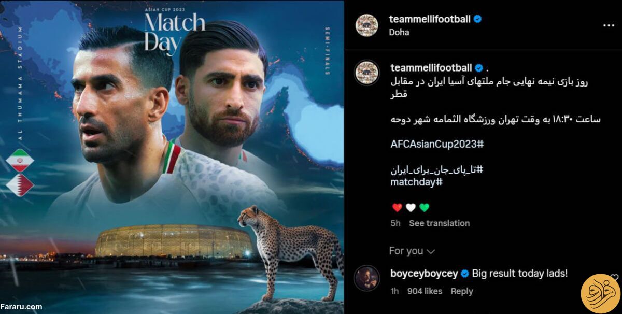
Task: Open the #matchday hashtag
Action: pos(416,182)
